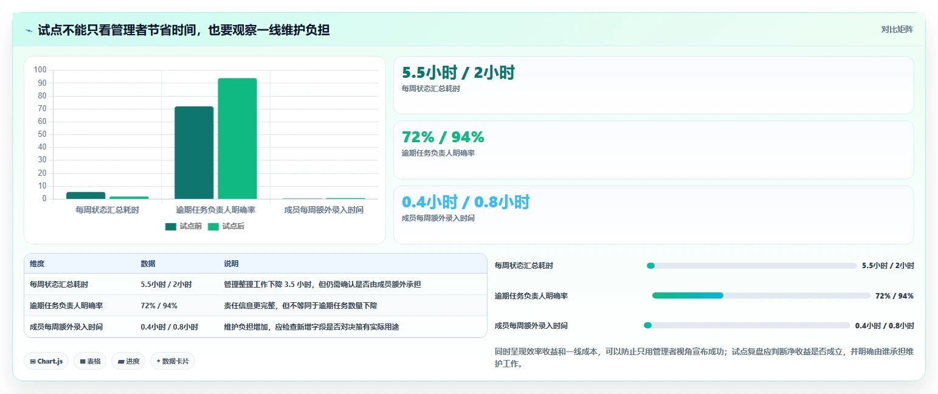Toggle the 试点前 legend swatch

171,226
